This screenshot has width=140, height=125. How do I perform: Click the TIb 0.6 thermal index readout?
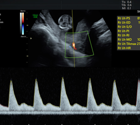pyautogui.click(x=126, y=5)
